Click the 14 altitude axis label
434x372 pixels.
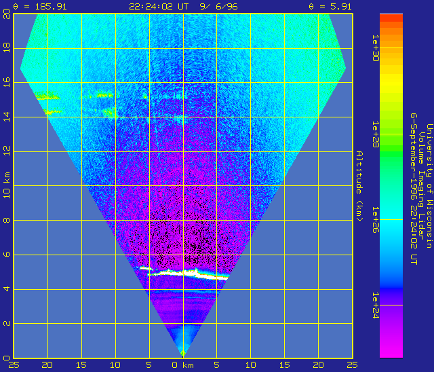[x=6, y=117]
